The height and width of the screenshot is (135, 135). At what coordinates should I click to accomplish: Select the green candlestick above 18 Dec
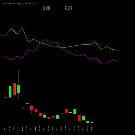(x=19, y=89)
